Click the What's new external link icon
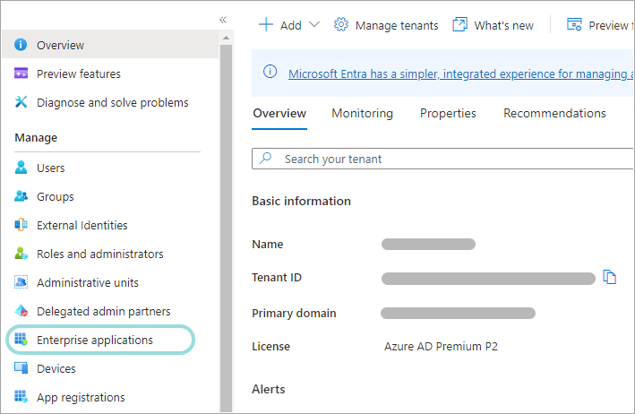Viewport: 635px width, 414px height. (x=459, y=25)
